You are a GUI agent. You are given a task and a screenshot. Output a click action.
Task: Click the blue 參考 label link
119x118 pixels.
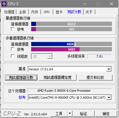(22, 97)
